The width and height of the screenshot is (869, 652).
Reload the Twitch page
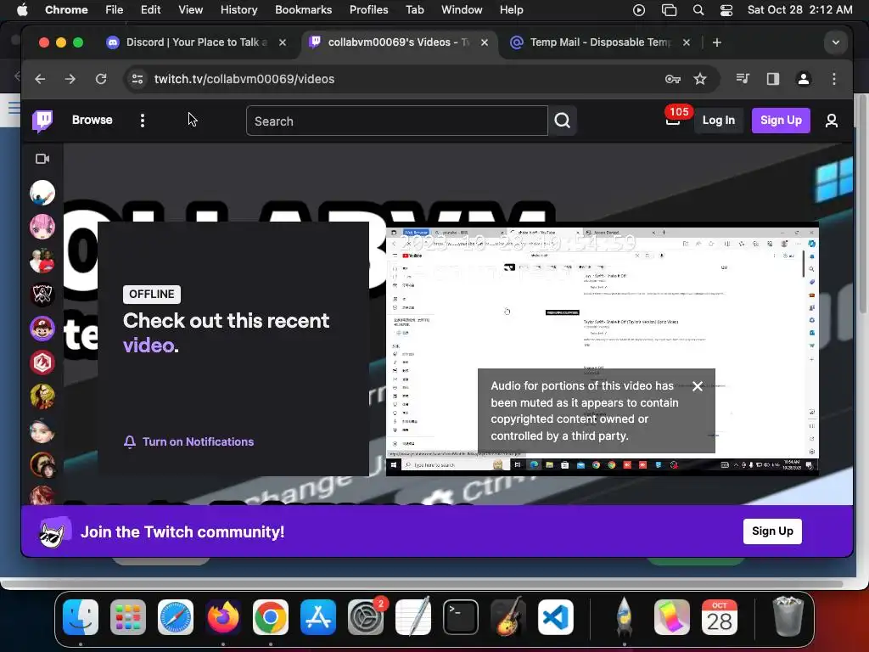pyautogui.click(x=101, y=79)
